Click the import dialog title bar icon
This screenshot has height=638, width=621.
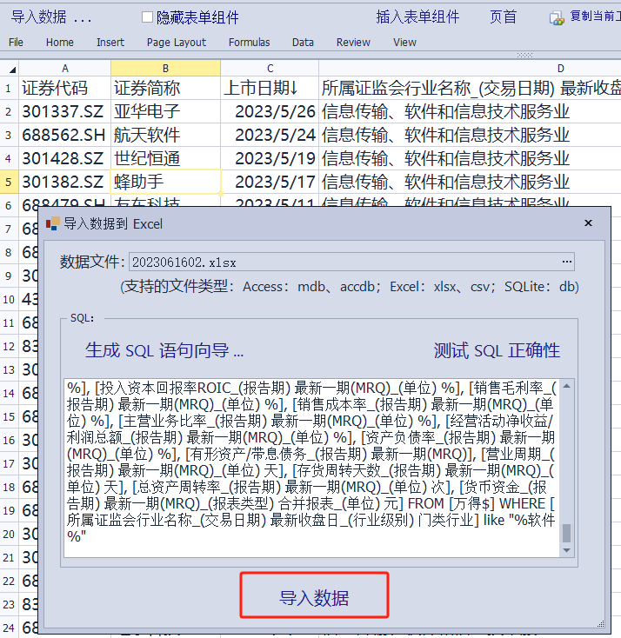click(x=53, y=223)
